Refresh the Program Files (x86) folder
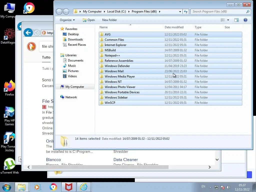Viewport: 256px width, 192px height. click(186, 11)
